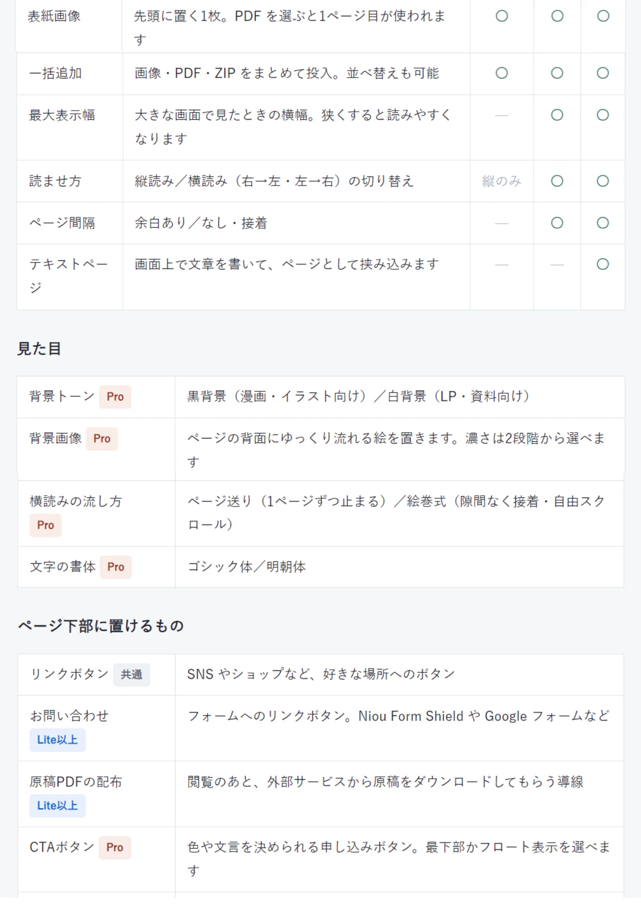This screenshot has height=907, width=641.
Task: Click the ページ下部に置けるもの heading
Action: click(101, 626)
